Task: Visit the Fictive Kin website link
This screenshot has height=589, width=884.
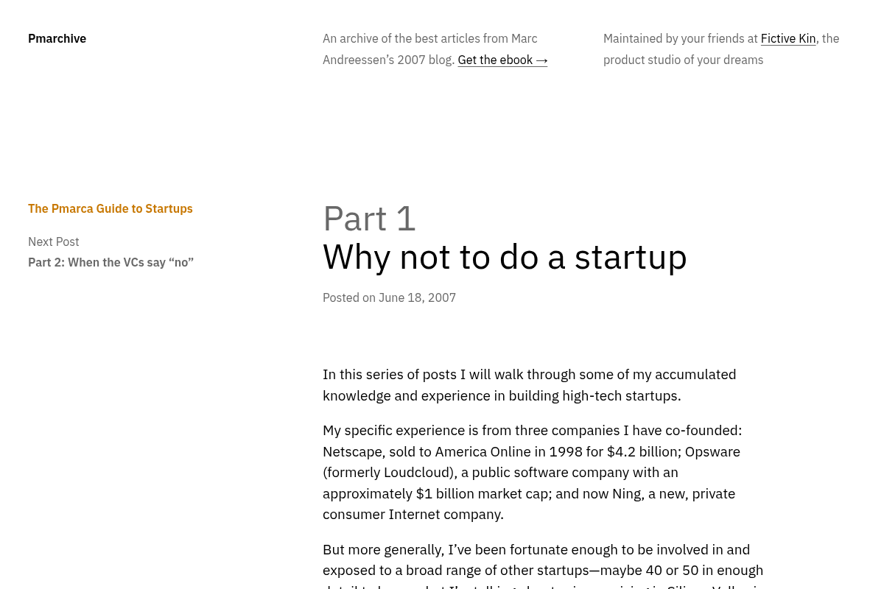Action: pyautogui.click(x=787, y=38)
